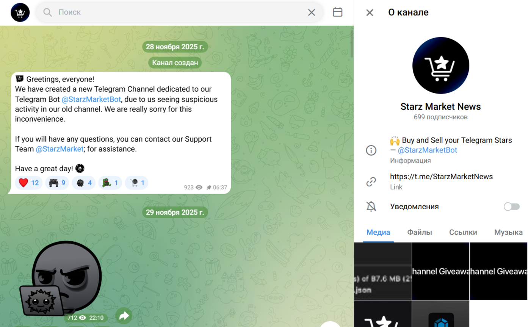Screen dimensions: 531x327
Task: Switch to the Медиа tab
Action: [x=378, y=232]
